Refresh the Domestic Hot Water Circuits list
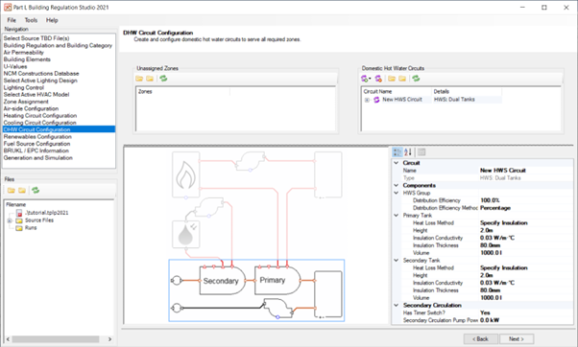The image size is (578, 347). click(416, 79)
